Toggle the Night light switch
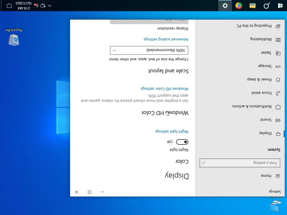Screen dimensions: 287x215 pyautogui.click(x=182, y=142)
